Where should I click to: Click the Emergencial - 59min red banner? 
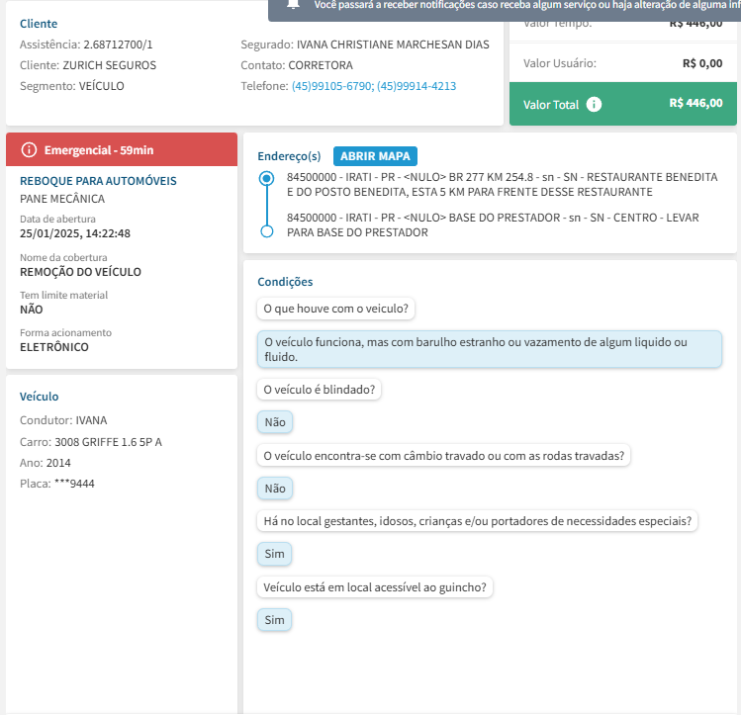[x=122, y=149]
